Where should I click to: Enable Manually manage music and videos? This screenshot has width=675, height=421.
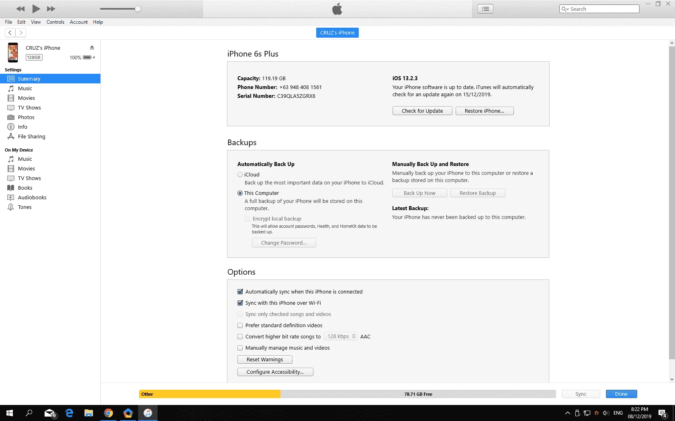click(x=240, y=348)
